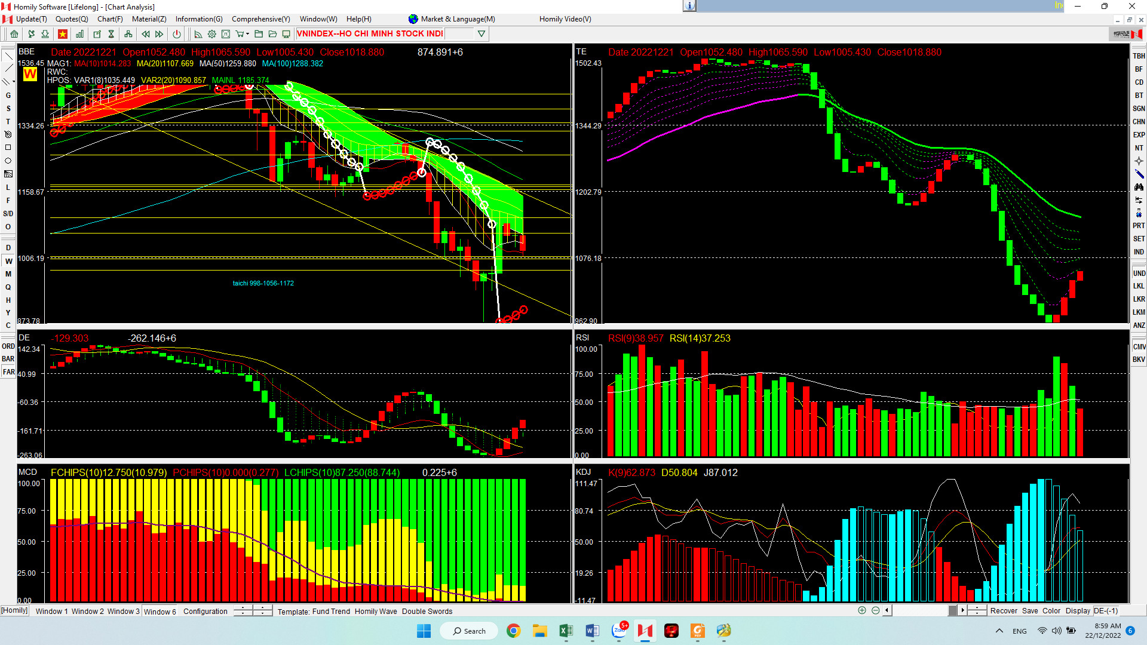Open the bar chart toolbar icon
Viewport: 1147px width, 645px height.
[79, 34]
